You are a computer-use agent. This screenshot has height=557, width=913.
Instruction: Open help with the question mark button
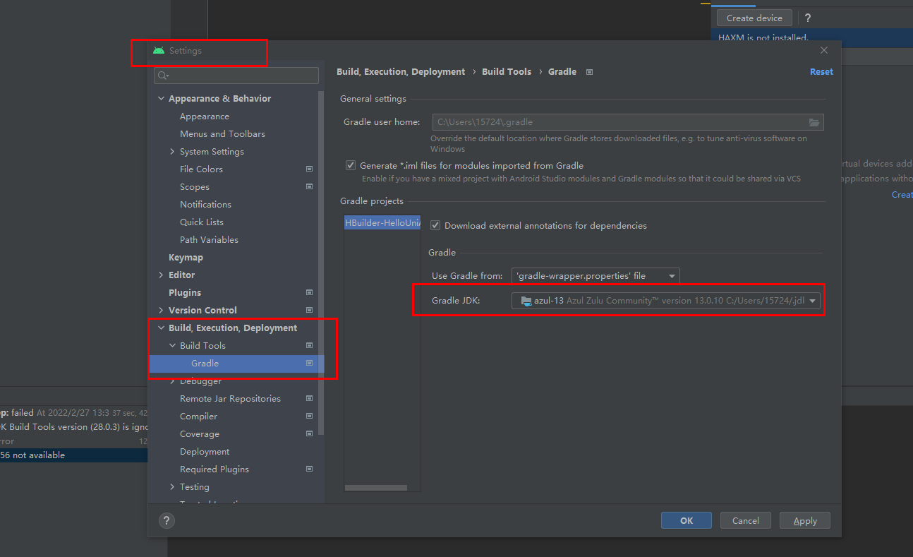click(166, 521)
